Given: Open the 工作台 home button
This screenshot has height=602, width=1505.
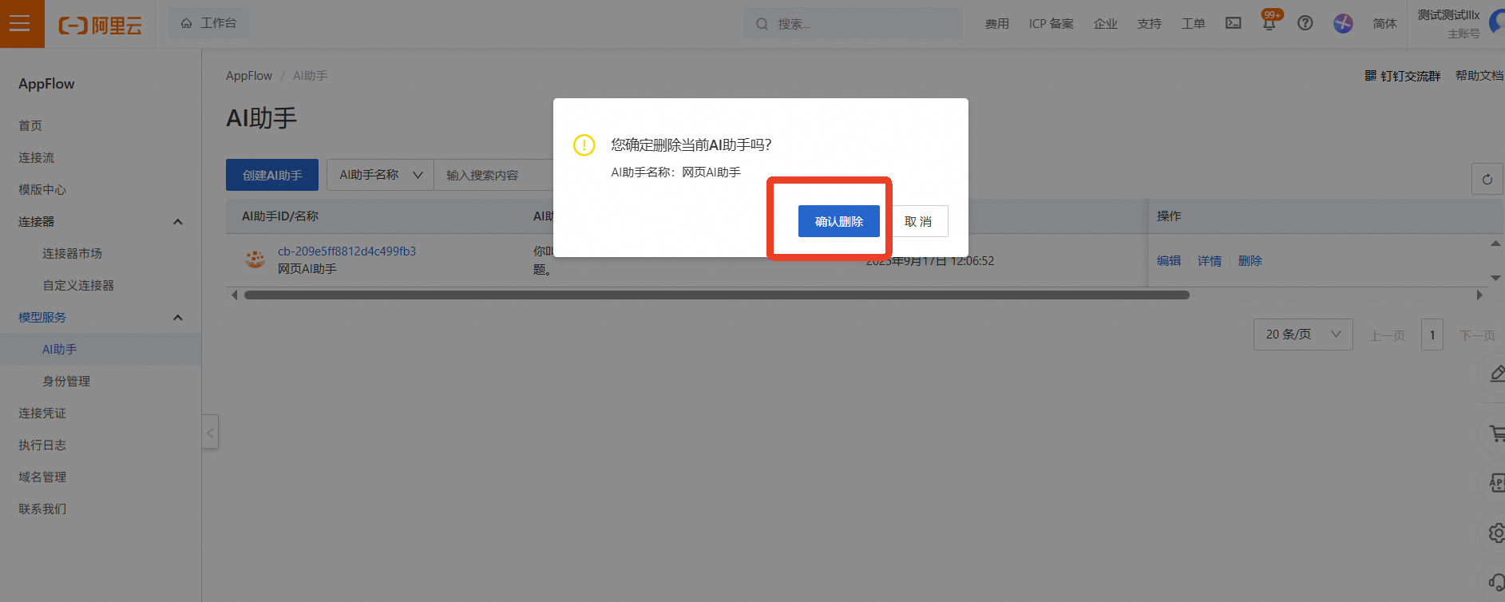Looking at the screenshot, I should pos(208,23).
